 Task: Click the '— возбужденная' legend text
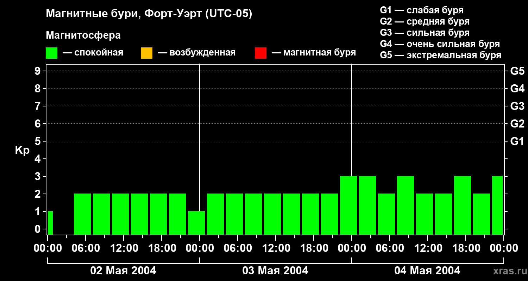[196, 53]
